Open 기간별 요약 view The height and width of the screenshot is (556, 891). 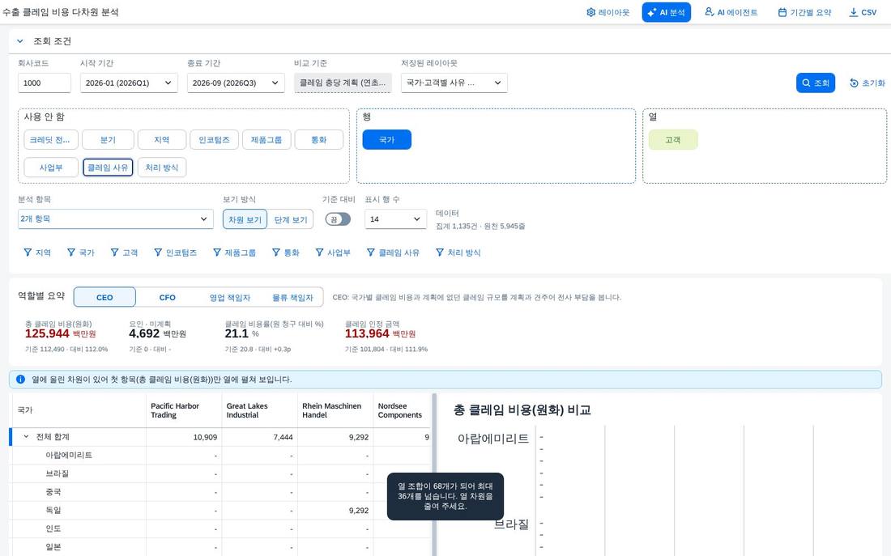pos(804,12)
